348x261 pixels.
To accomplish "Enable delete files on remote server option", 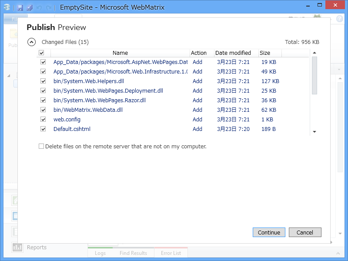I will pyautogui.click(x=41, y=146).
